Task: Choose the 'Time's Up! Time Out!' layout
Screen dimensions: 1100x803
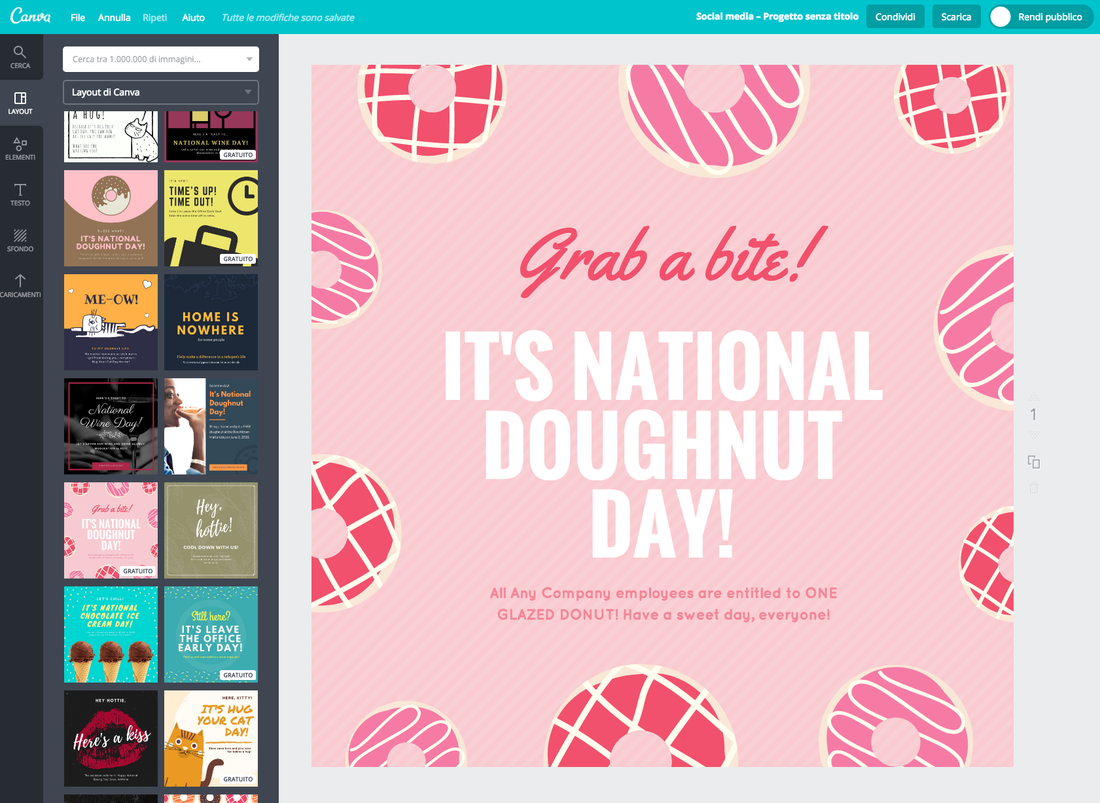Action: click(211, 219)
